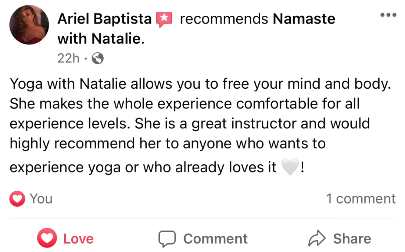Click the red recommendation star badge
Image resolution: width=405 pixels, height=252 pixels.
(x=164, y=19)
